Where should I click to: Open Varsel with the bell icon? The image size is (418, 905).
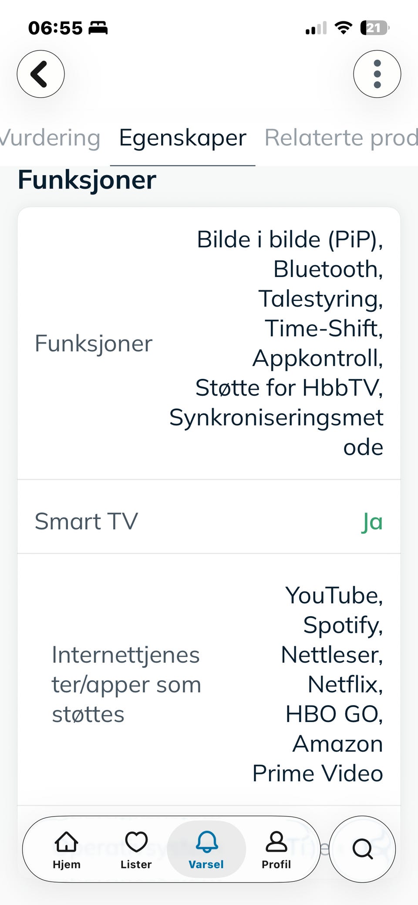coord(206,850)
